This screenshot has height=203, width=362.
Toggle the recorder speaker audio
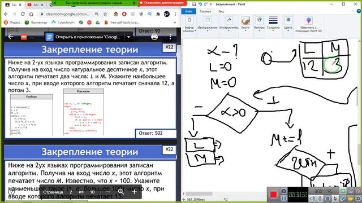click(x=312, y=198)
